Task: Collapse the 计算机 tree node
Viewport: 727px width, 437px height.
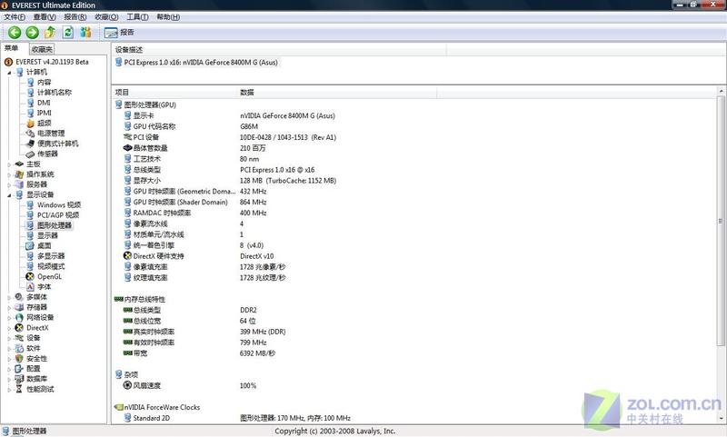Action: click(x=9, y=73)
